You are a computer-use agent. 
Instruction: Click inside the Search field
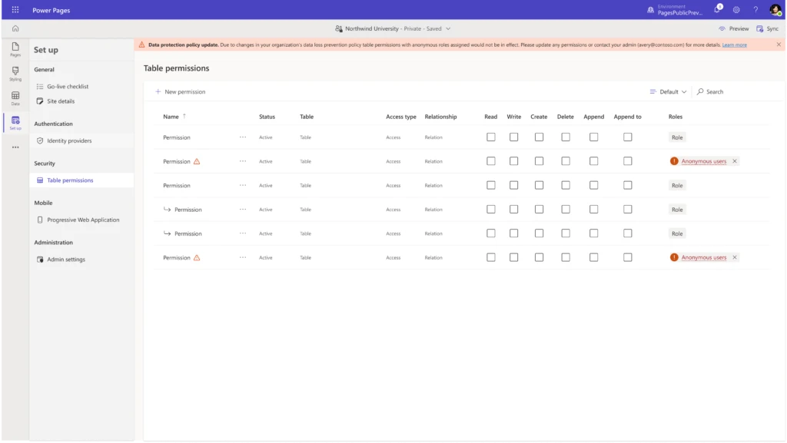[713, 91]
